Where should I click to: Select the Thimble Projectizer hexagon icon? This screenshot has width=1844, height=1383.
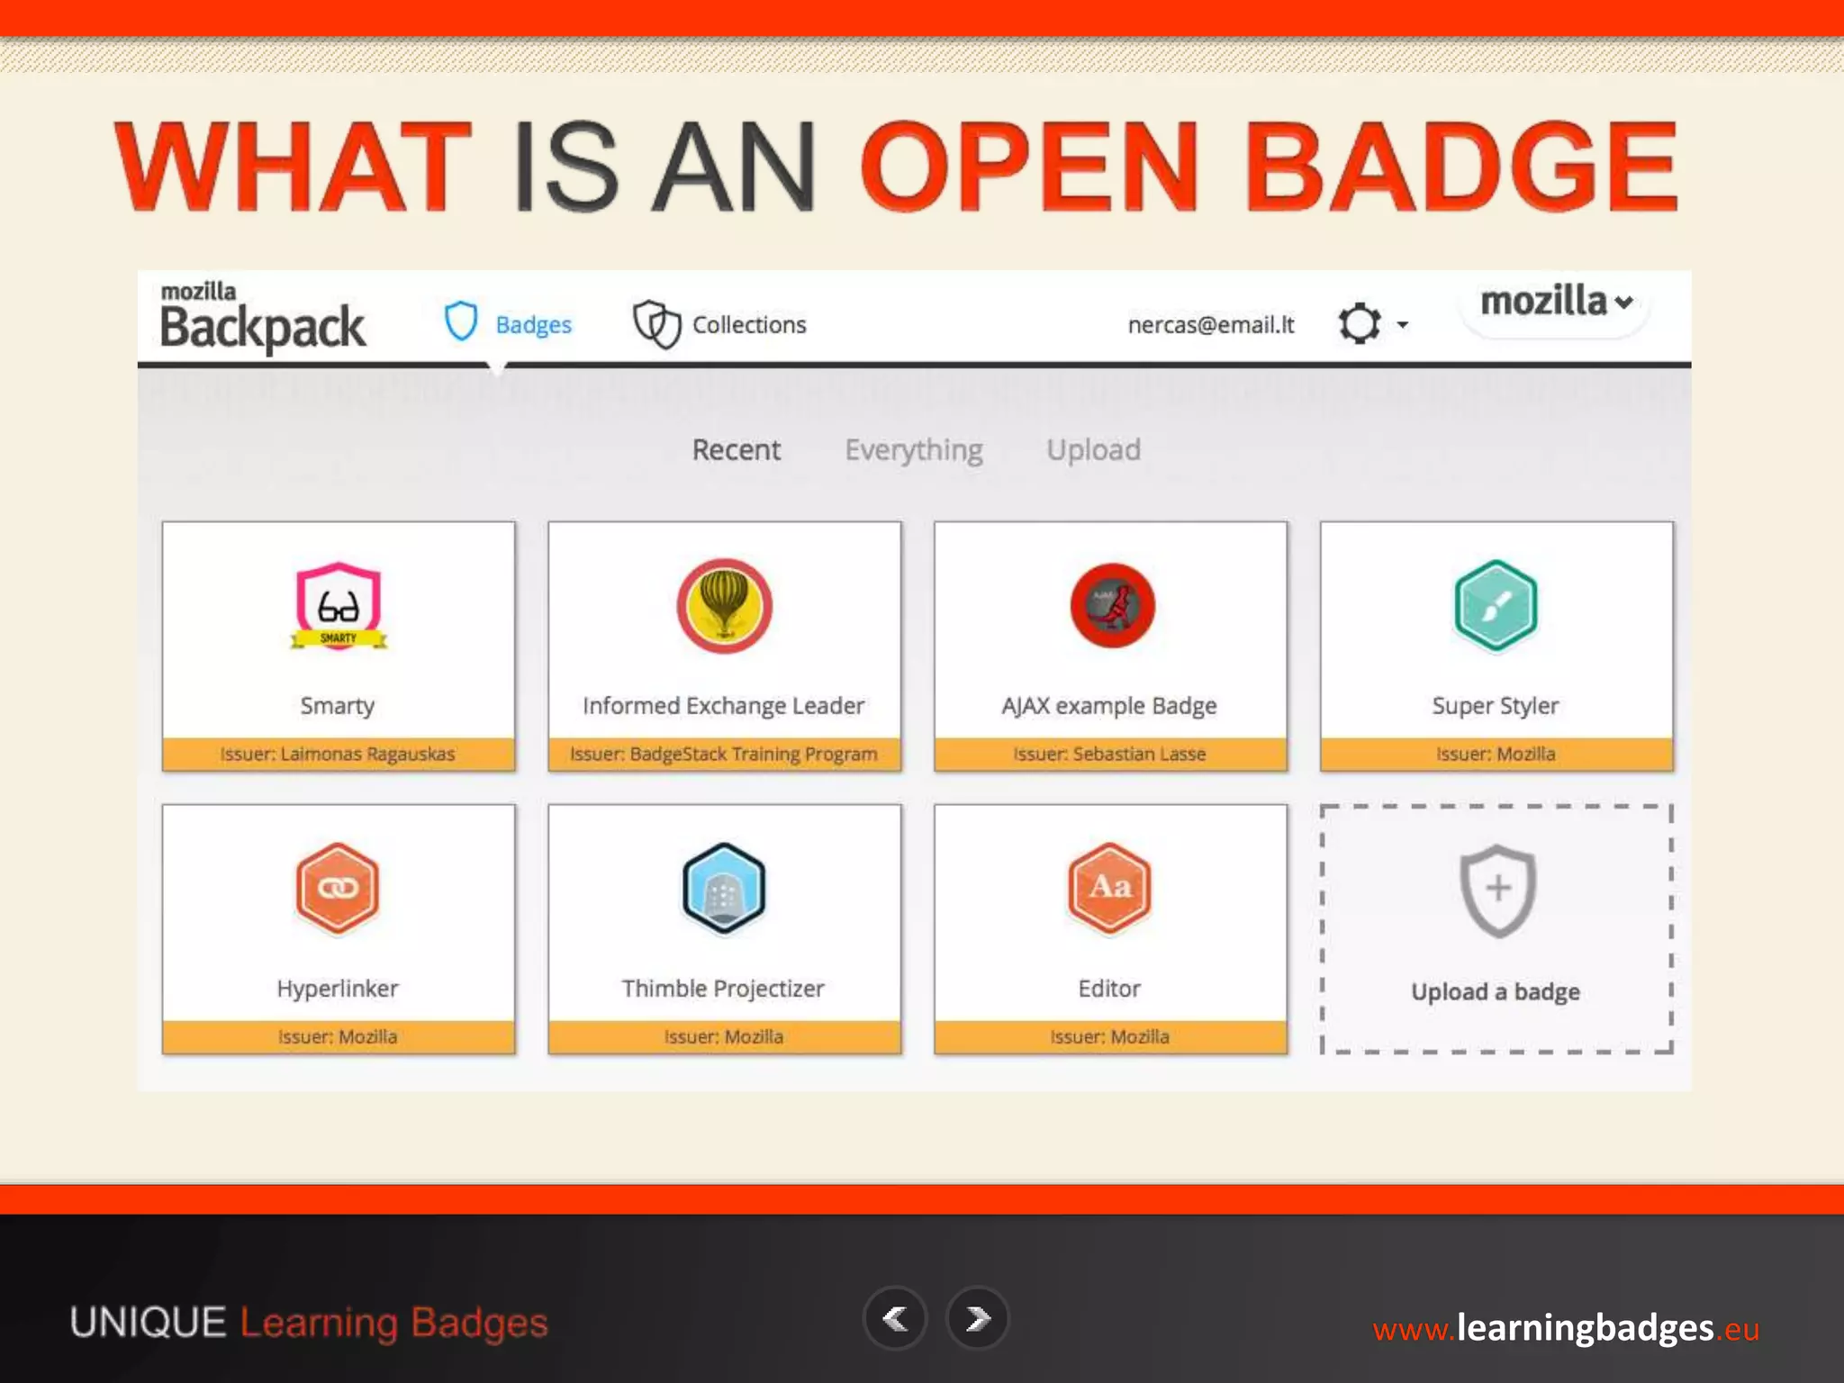[x=723, y=888]
